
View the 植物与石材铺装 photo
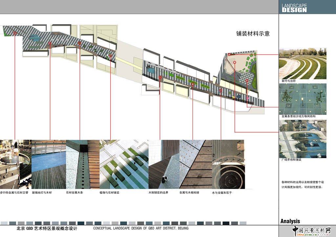pyautogui.click(x=124, y=164)
